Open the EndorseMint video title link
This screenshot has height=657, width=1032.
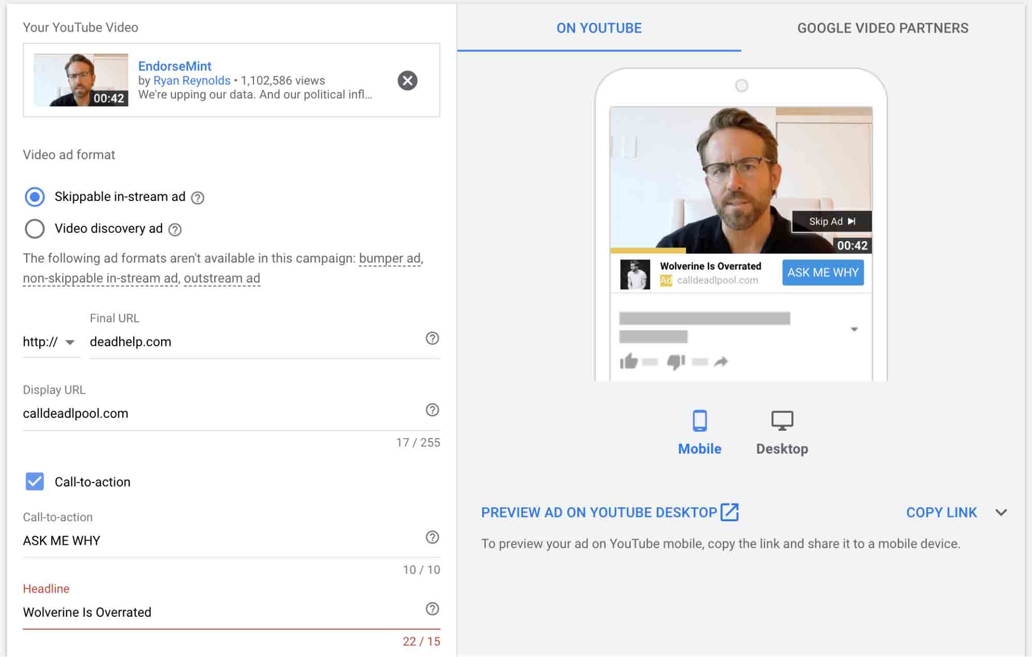(174, 66)
